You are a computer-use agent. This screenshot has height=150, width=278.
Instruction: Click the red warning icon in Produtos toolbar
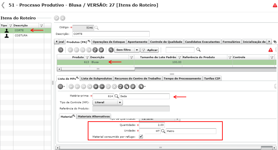coord(271,50)
